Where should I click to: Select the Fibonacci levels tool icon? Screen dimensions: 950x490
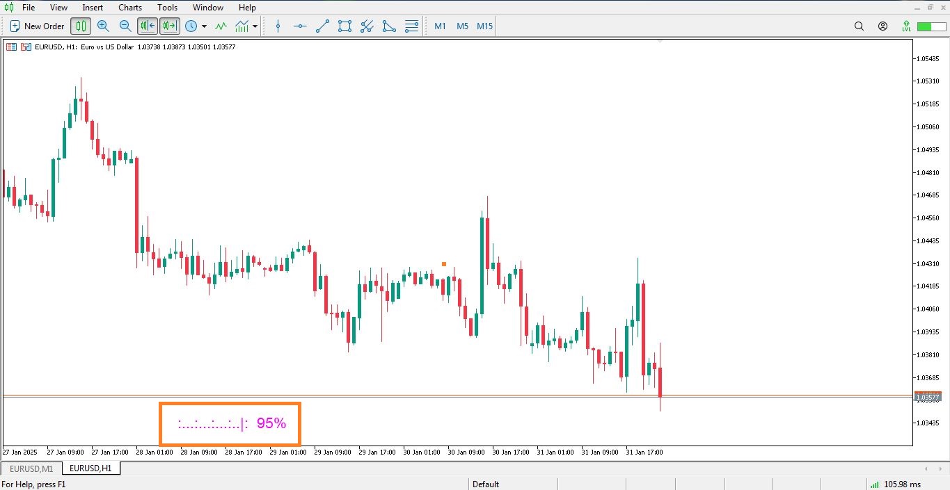[x=411, y=26]
